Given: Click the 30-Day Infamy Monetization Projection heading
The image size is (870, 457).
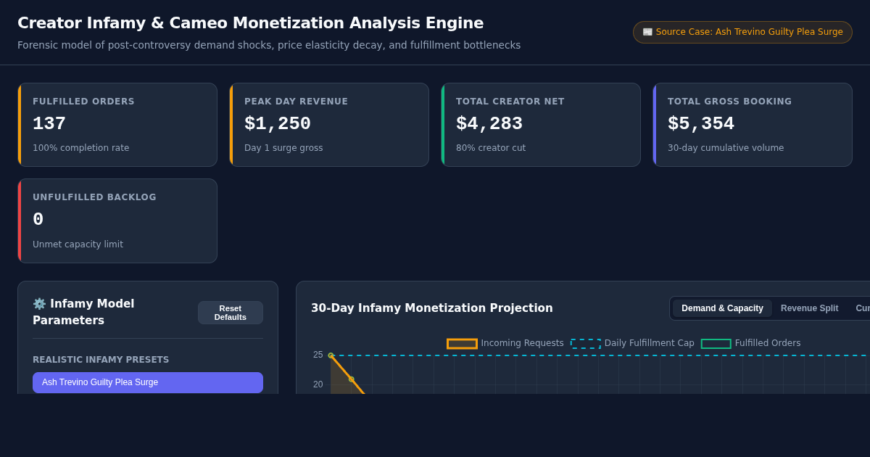Looking at the screenshot, I should click(432, 308).
